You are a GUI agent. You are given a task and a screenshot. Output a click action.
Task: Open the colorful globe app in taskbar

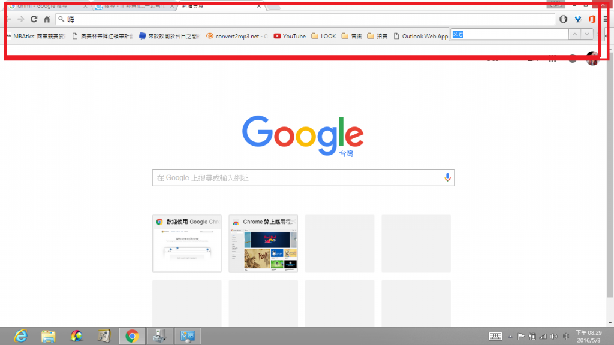76,336
